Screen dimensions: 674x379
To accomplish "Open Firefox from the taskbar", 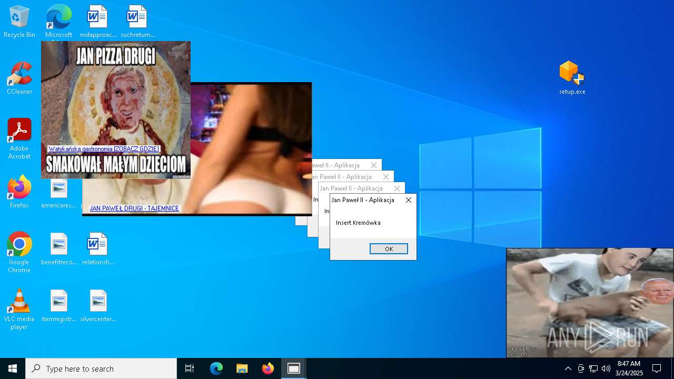I will coord(268,368).
